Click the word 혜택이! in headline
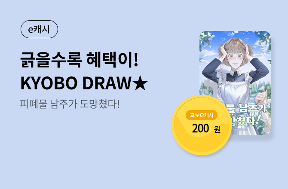 [x=112, y=60]
